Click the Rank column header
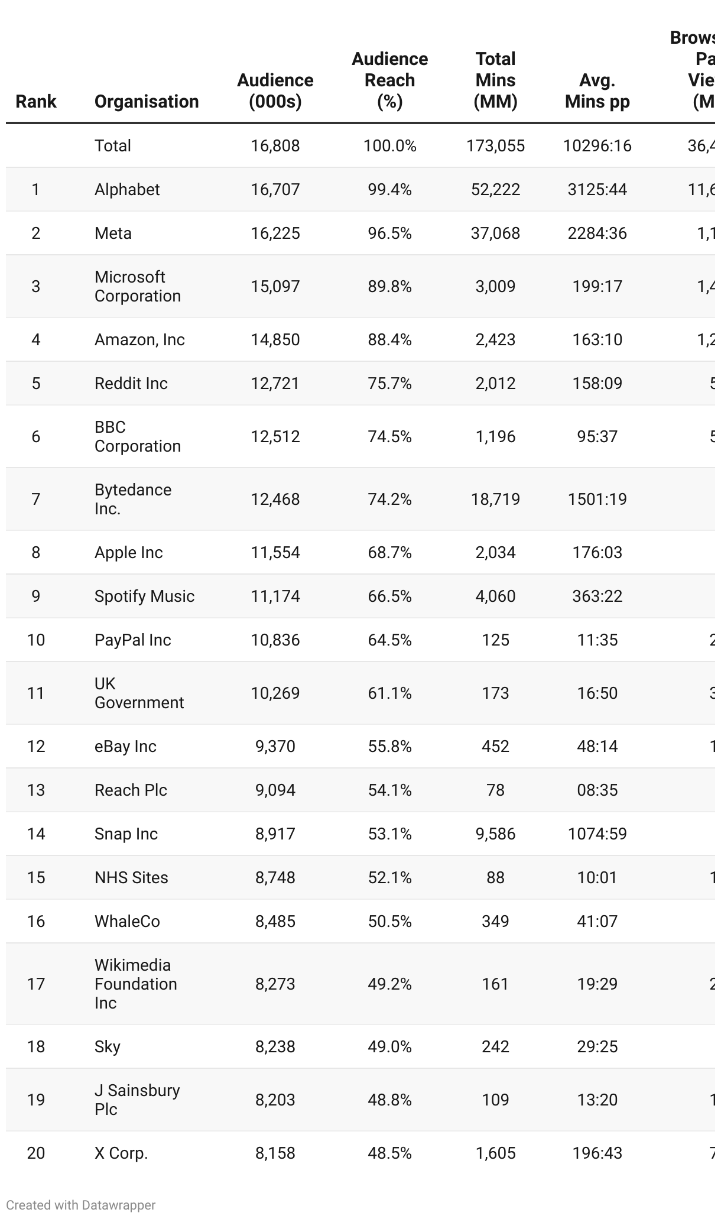The width and height of the screenshot is (721, 1219). [x=35, y=101]
